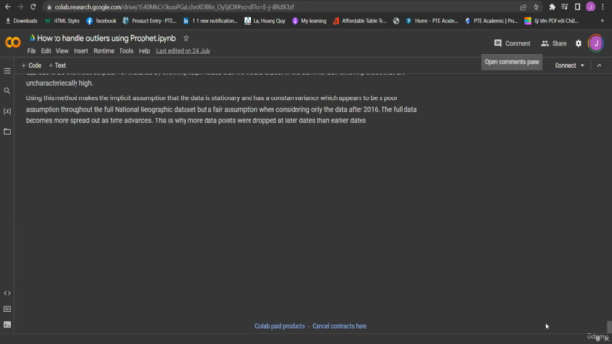Open the terminal icon in sidebar
Screen dimensions: 612x344
tap(7, 325)
